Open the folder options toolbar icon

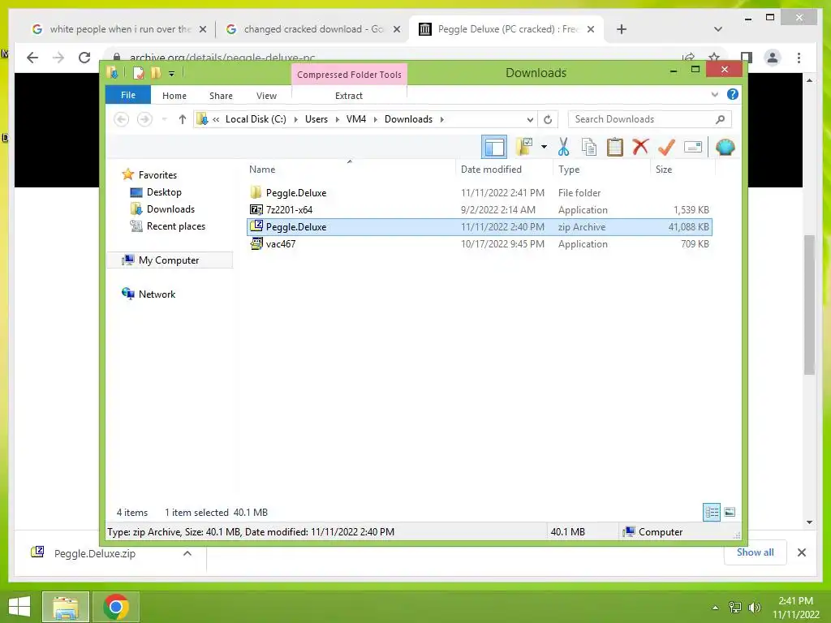tap(524, 147)
